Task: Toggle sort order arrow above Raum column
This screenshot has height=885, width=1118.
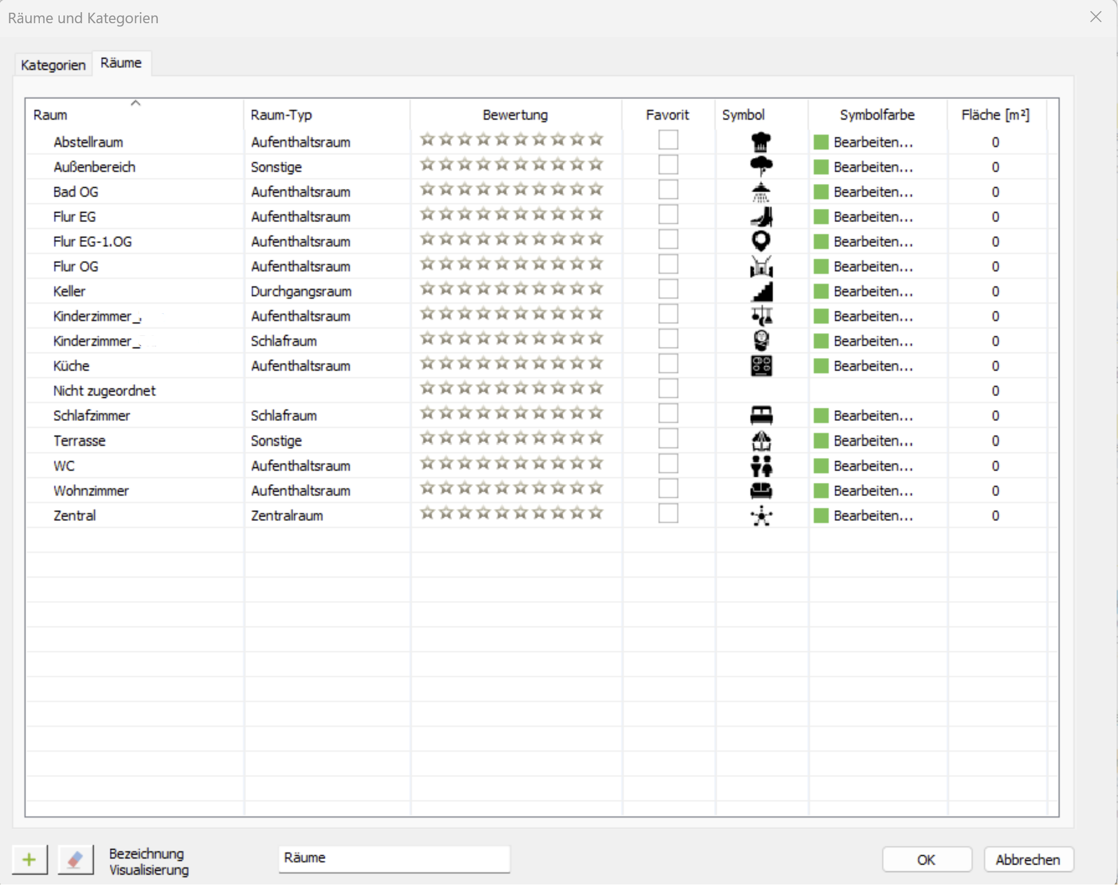Action: click(x=135, y=103)
